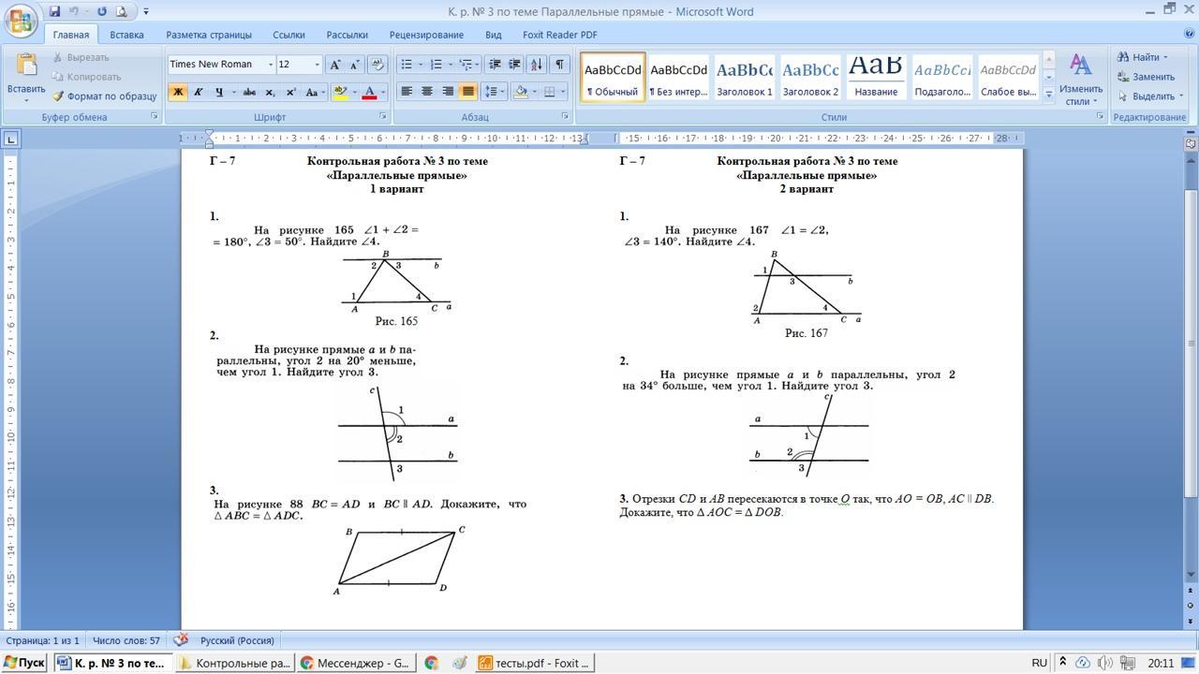Open the font size dropdown

(318, 65)
